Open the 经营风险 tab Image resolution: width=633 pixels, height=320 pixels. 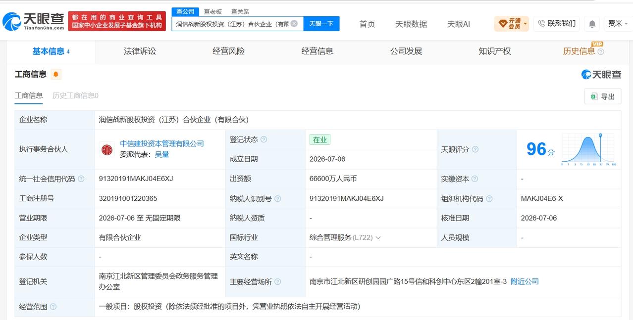pos(228,51)
